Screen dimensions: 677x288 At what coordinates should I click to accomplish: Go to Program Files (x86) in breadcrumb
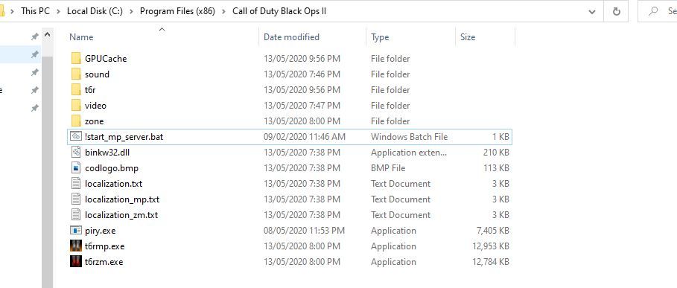click(x=177, y=11)
